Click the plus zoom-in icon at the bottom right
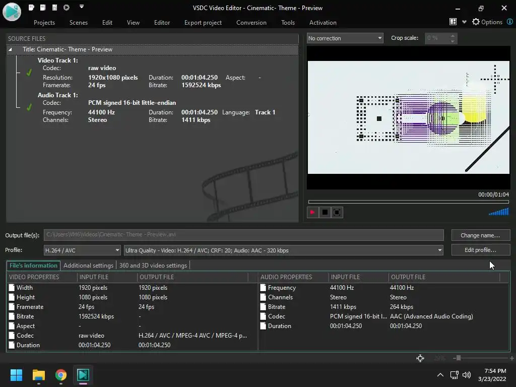This screenshot has height=387, width=516. 512,358
